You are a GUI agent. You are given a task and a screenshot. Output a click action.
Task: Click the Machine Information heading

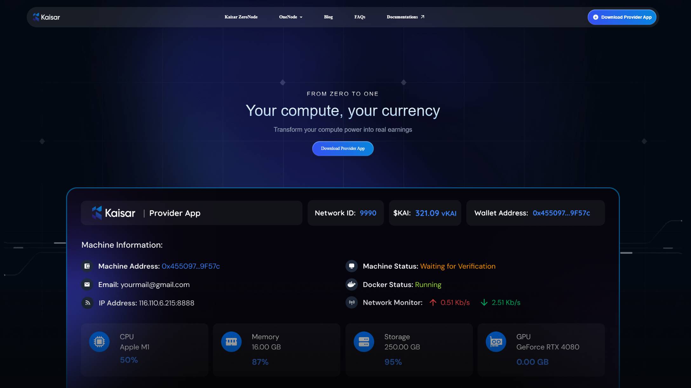point(122,245)
